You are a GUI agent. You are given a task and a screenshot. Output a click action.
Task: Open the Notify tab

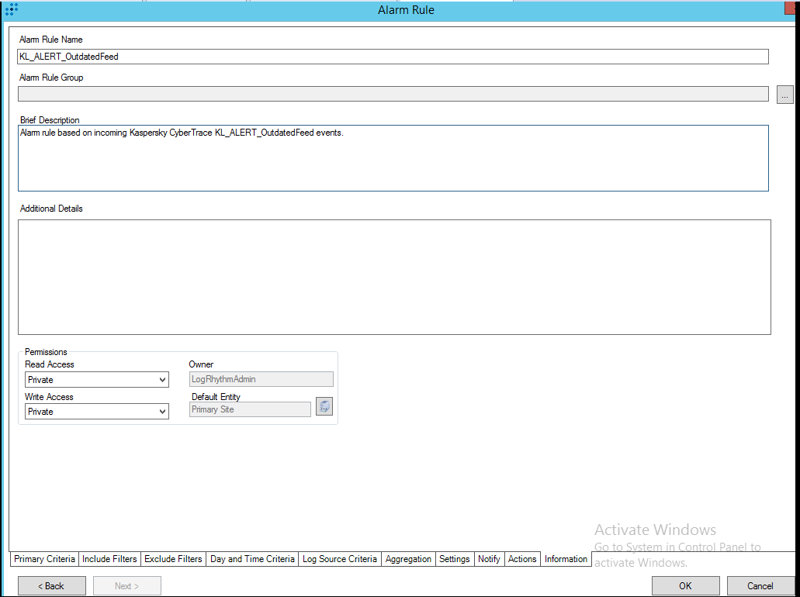[489, 558]
